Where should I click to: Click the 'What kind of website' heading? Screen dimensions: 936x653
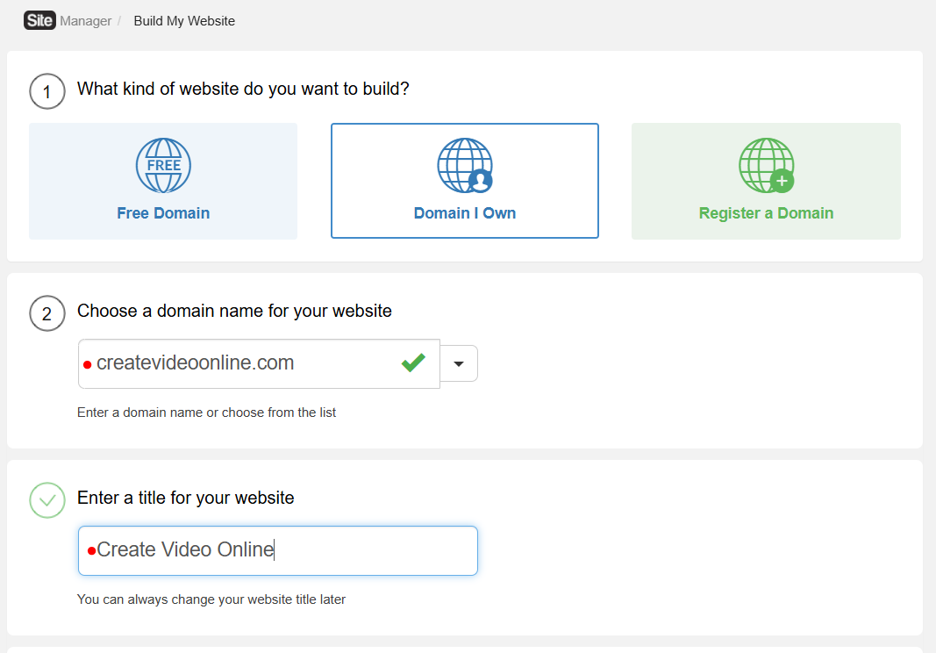[x=243, y=89]
